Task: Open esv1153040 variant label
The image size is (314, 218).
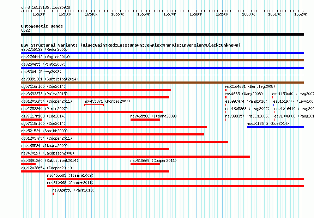Action: tap(293, 94)
